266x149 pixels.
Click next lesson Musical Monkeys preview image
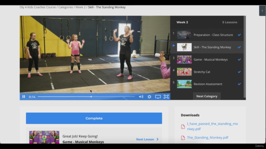tap(44, 137)
